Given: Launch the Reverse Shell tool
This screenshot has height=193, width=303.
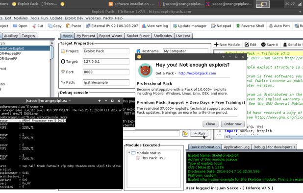Looking at the screenshot, I should [x=250, y=26].
